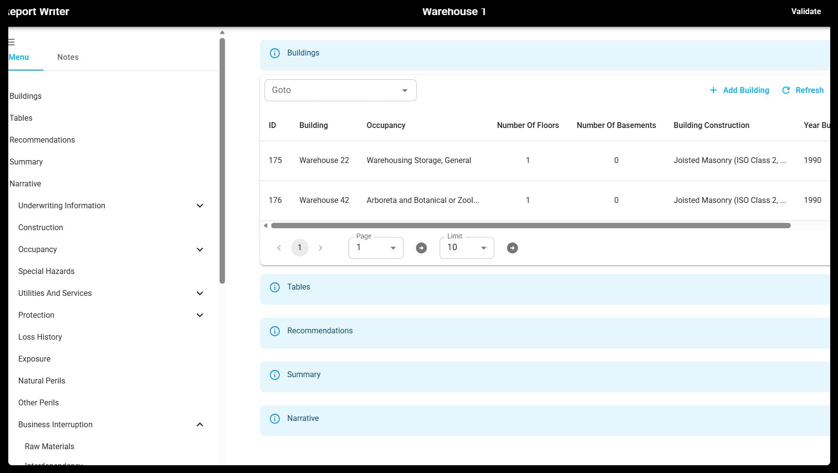The width and height of the screenshot is (838, 473).
Task: Open Tables in sidebar menu
Action: 21,118
